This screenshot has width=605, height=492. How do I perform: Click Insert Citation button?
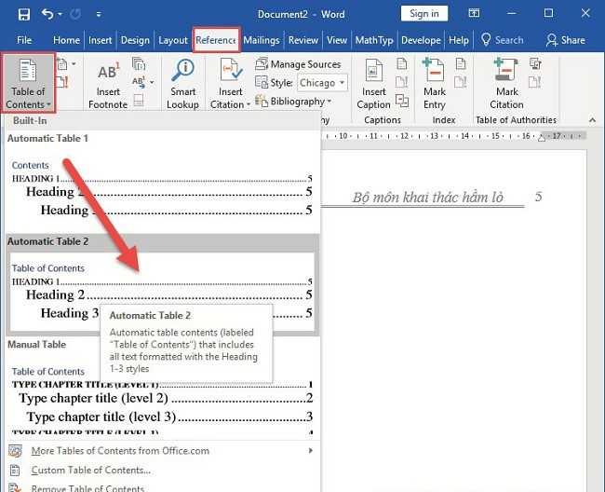pyautogui.click(x=230, y=84)
